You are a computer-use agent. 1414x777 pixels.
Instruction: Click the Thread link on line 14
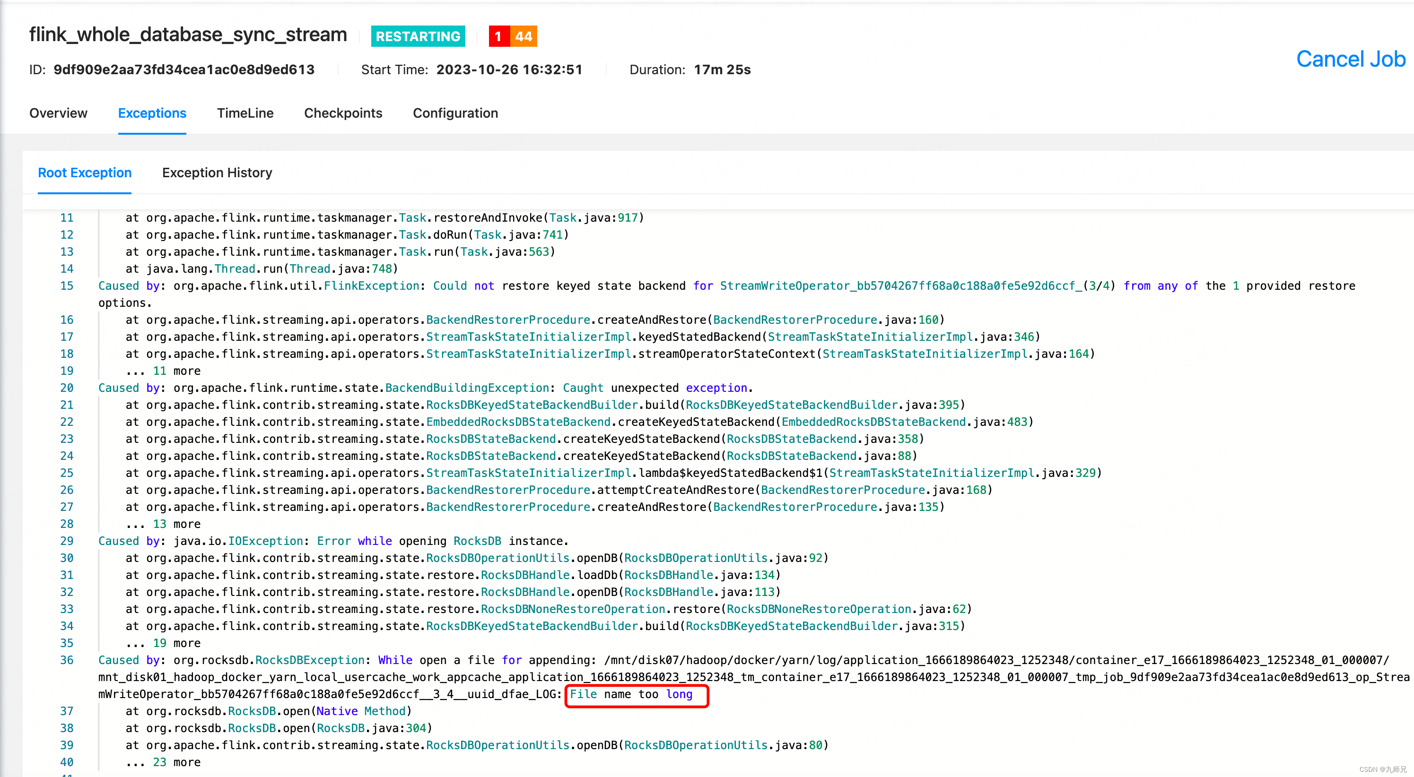[235, 268]
